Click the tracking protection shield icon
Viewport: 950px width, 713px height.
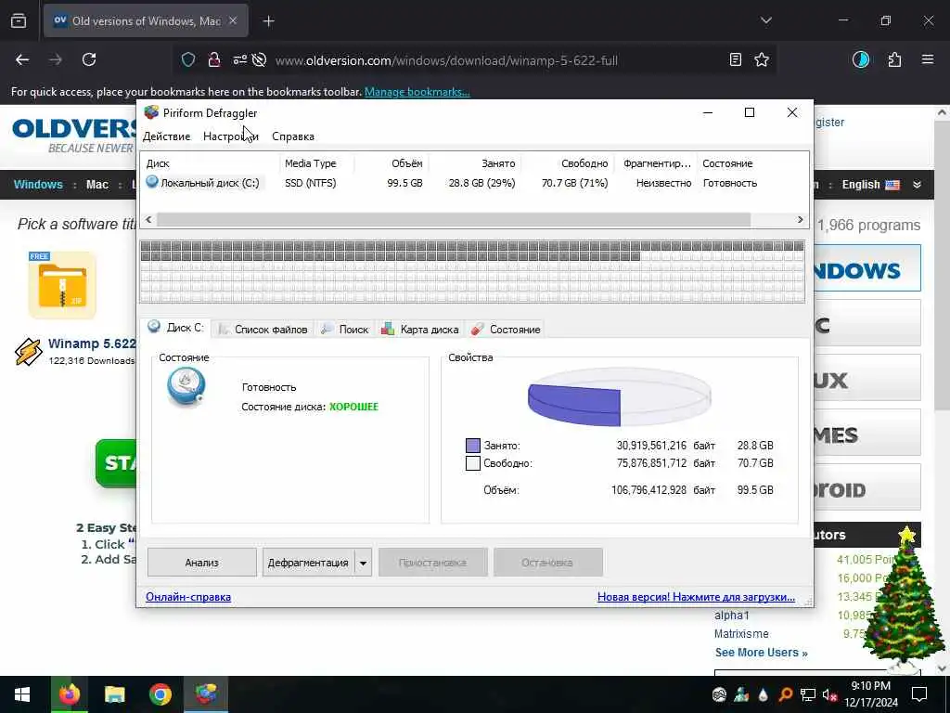pyautogui.click(x=188, y=59)
